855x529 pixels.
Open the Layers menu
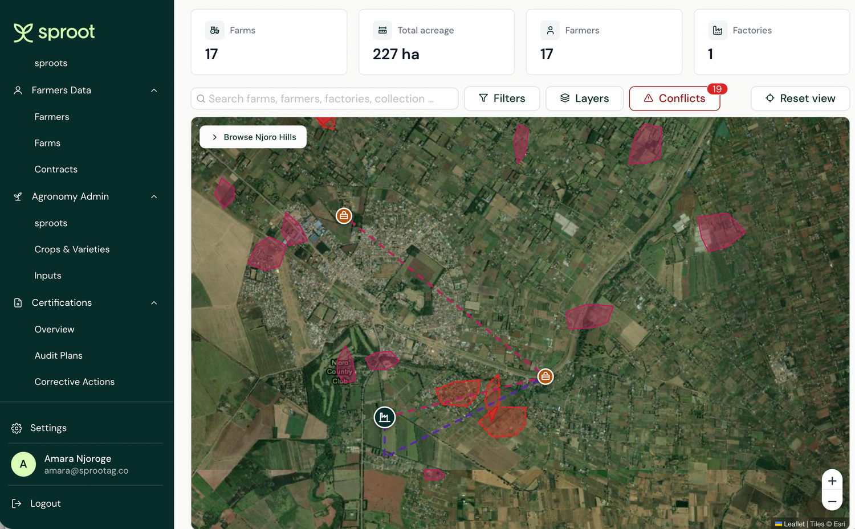coord(584,99)
